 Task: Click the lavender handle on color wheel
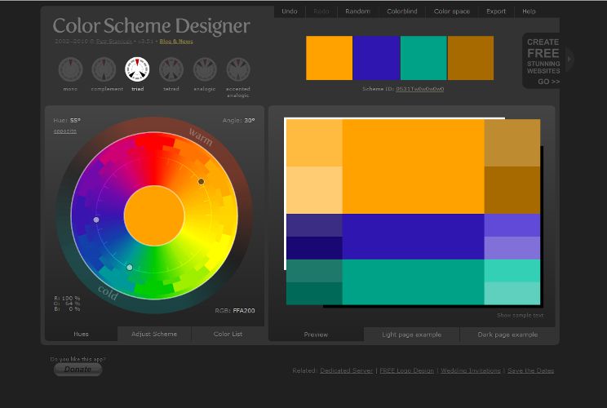96,220
